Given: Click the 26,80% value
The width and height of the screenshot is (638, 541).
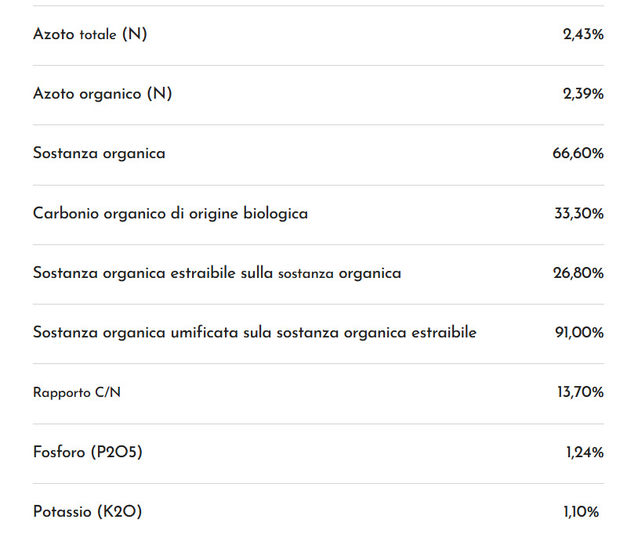Looking at the screenshot, I should [x=578, y=273].
